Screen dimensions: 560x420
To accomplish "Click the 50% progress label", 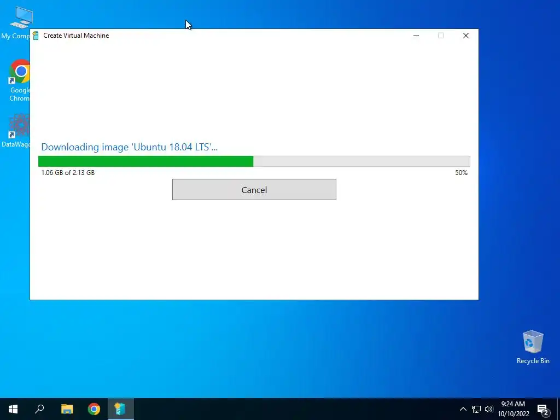I will (461, 172).
